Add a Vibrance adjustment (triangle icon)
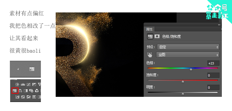The height and width of the screenshot is (111, 232). pyautogui.click(x=39, y=84)
